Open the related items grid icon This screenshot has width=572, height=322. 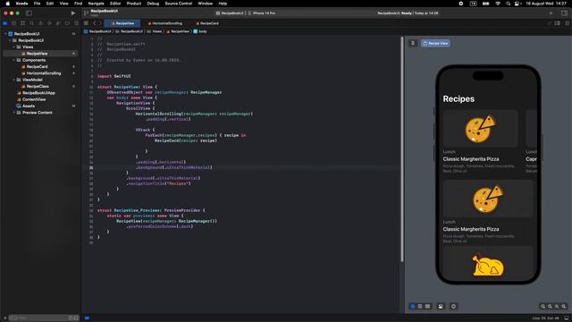(x=86, y=23)
